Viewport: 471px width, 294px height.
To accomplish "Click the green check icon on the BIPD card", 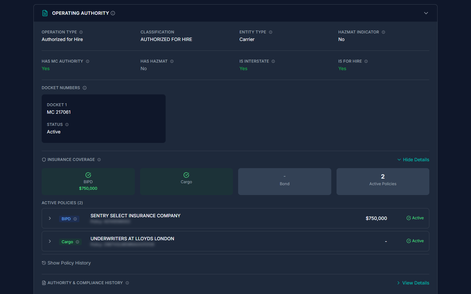I will [88, 175].
